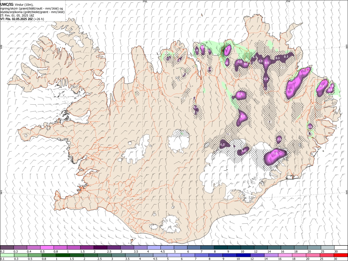
Task: Click the '1.5' snowfall value on the map
Action: (x=290, y=90)
